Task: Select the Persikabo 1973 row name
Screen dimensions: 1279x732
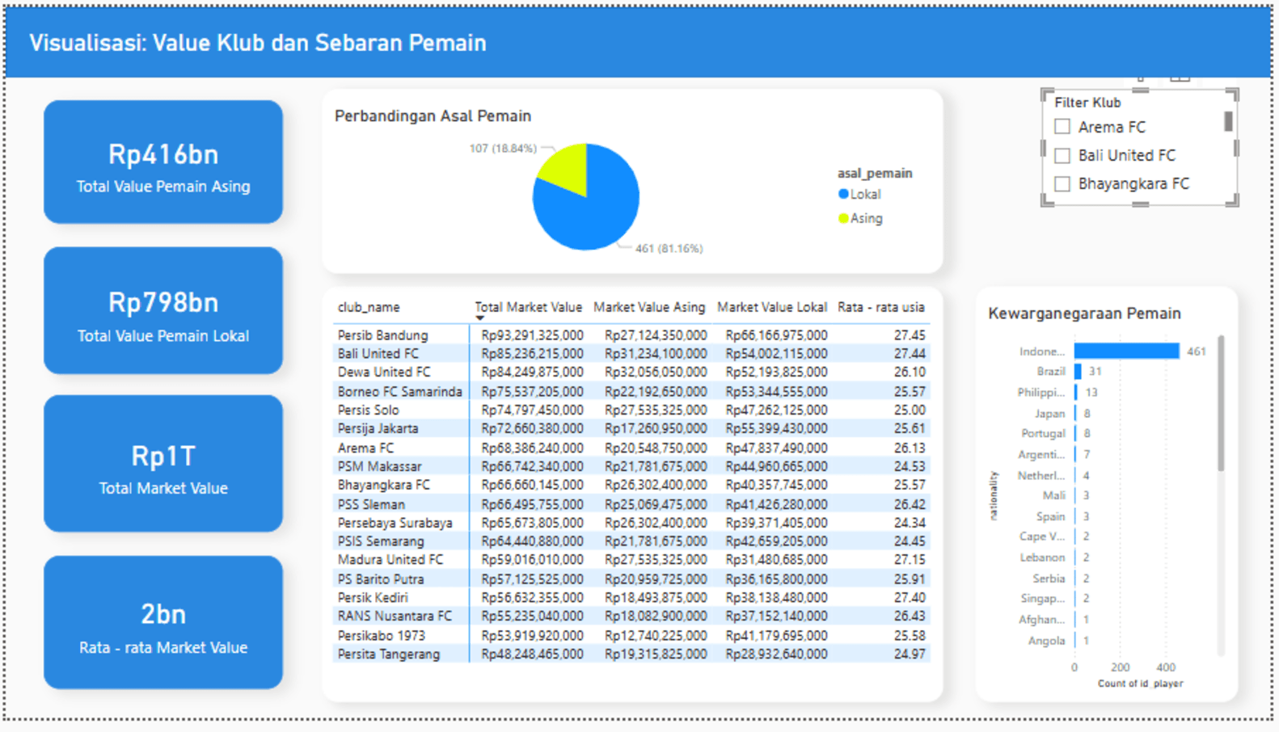Action: pos(381,635)
